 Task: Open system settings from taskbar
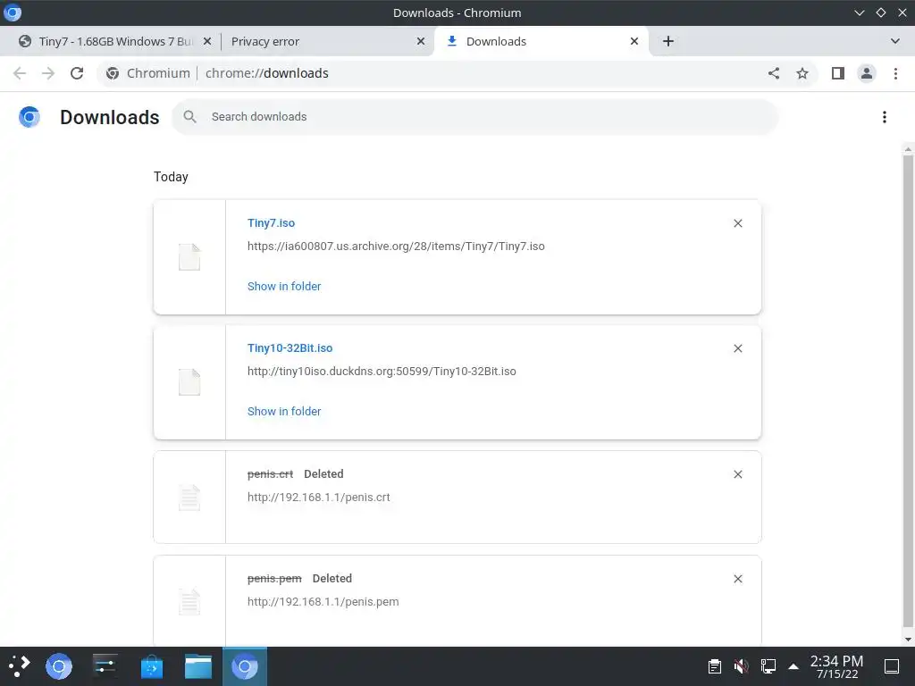tap(105, 666)
